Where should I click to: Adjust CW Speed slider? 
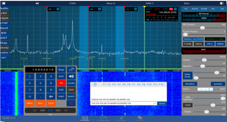click(x=202, y=66)
